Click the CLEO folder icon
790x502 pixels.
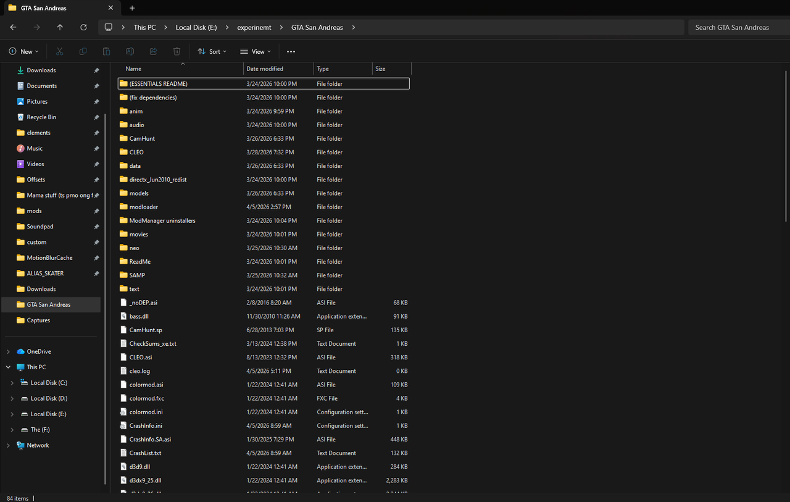123,152
